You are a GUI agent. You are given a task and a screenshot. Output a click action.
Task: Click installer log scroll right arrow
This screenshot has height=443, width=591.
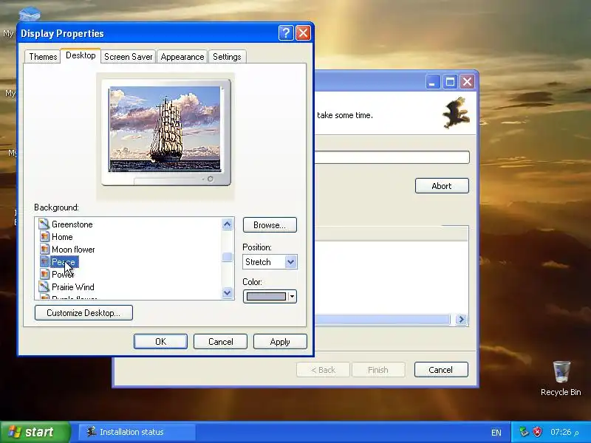coord(461,320)
